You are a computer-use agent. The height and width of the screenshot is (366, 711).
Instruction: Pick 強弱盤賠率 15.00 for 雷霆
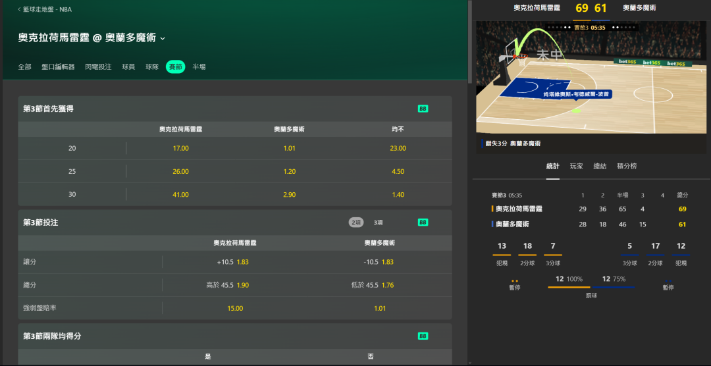[x=235, y=309]
